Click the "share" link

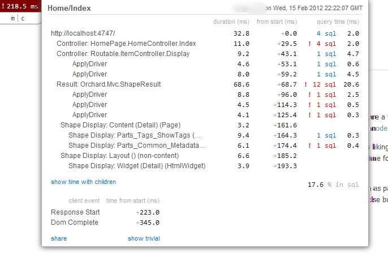58,238
